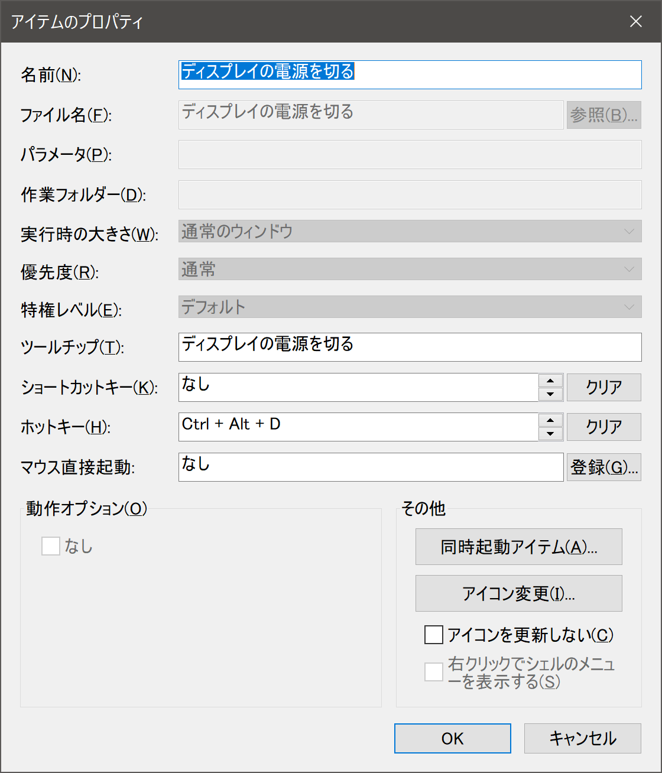The image size is (662, 773).
Task: Click the ホットキー spinner down arrow
Action: pos(550,434)
